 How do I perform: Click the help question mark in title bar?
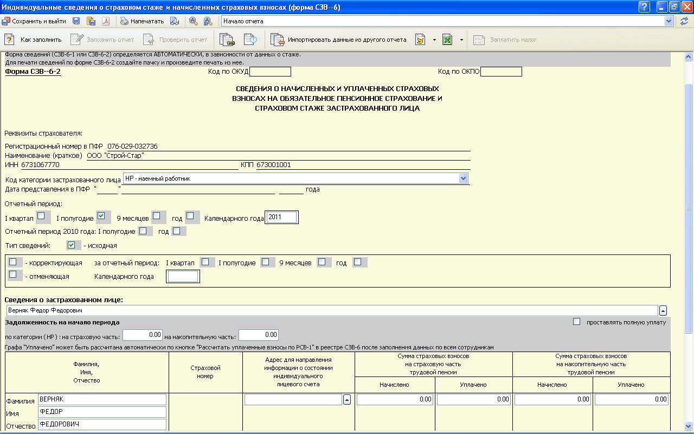(644, 7)
